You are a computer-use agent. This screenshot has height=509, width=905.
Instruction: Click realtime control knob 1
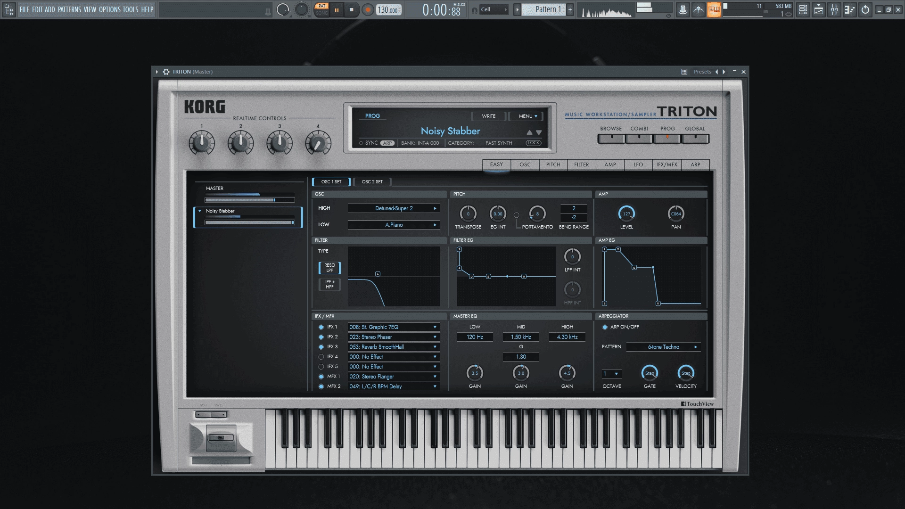tap(202, 143)
